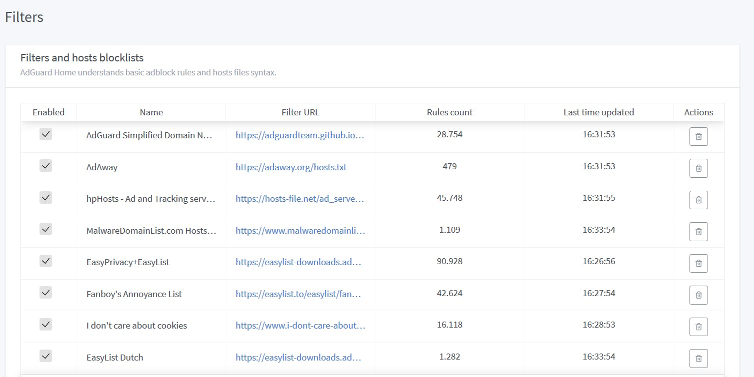754x377 pixels.
Task: Follow the malwaredomainlist filter URL link
Action: point(300,231)
